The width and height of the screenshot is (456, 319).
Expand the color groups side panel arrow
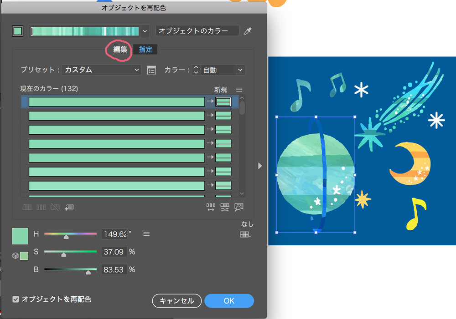click(260, 166)
